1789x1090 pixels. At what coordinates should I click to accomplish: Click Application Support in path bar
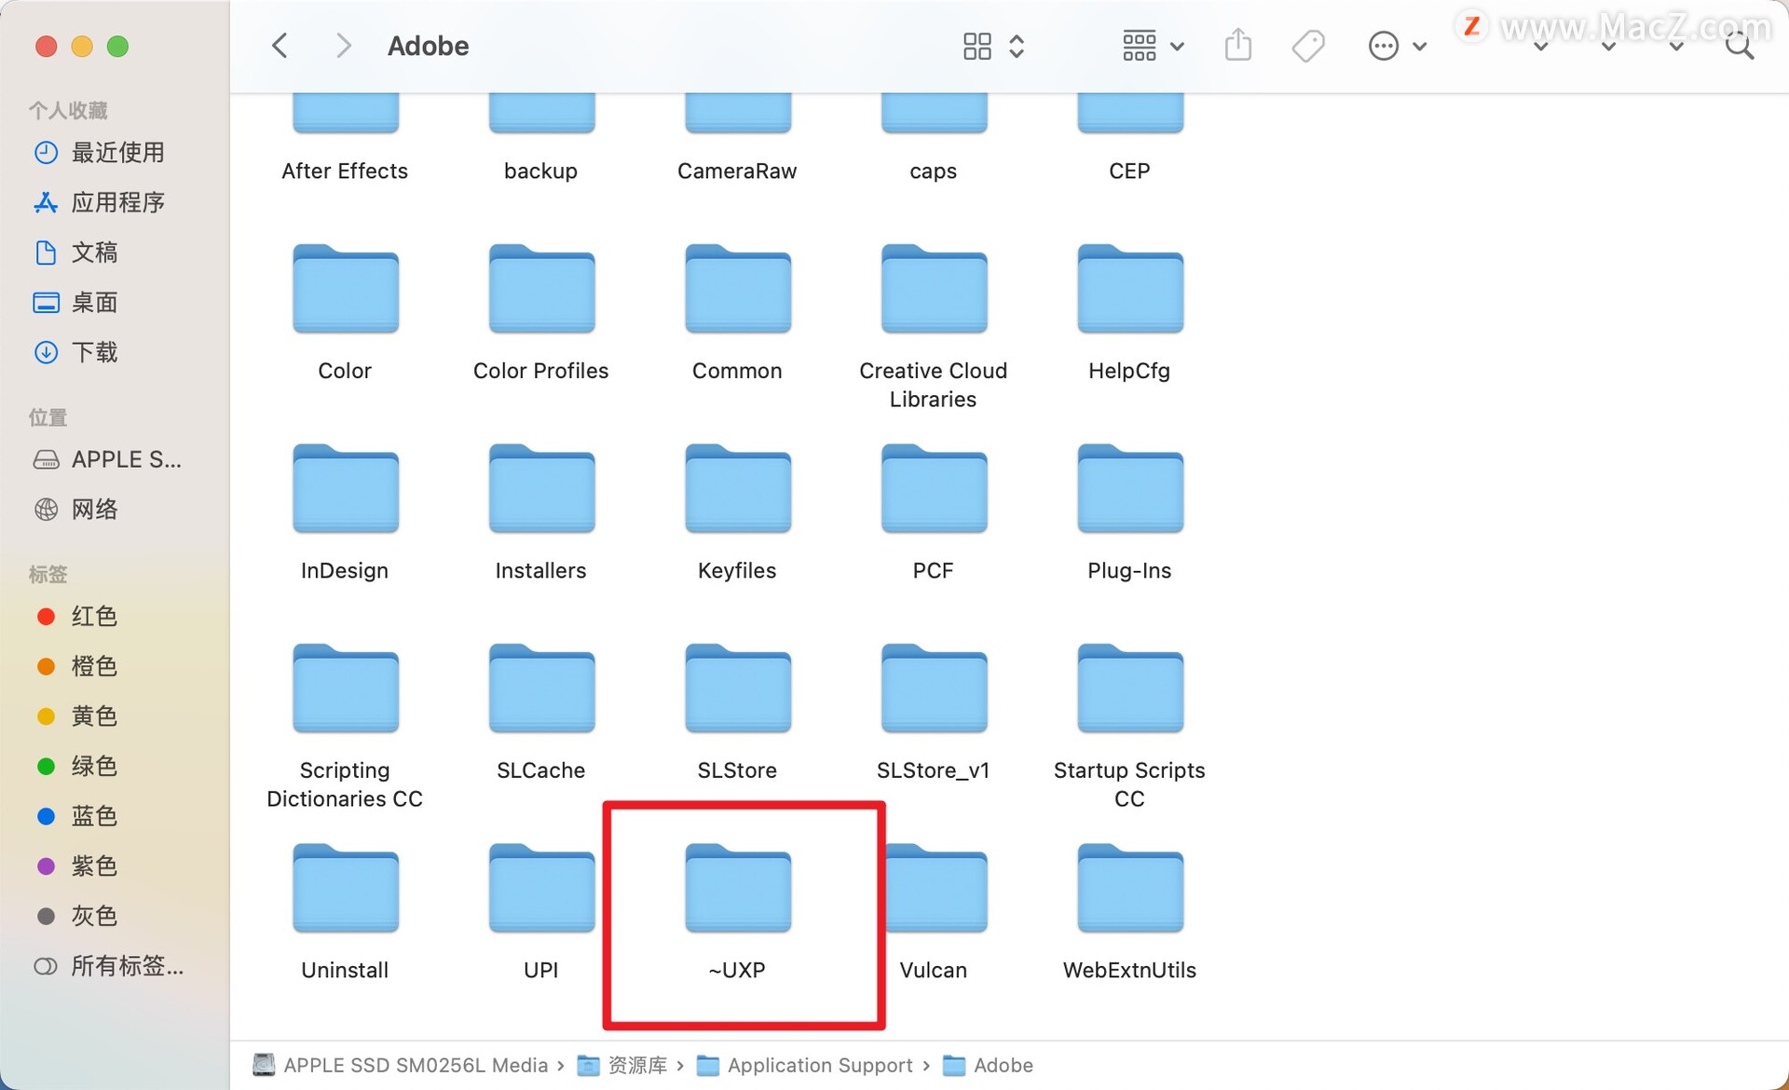(x=805, y=1065)
